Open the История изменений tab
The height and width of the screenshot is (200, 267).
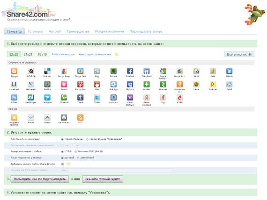pyautogui.click(x=109, y=31)
